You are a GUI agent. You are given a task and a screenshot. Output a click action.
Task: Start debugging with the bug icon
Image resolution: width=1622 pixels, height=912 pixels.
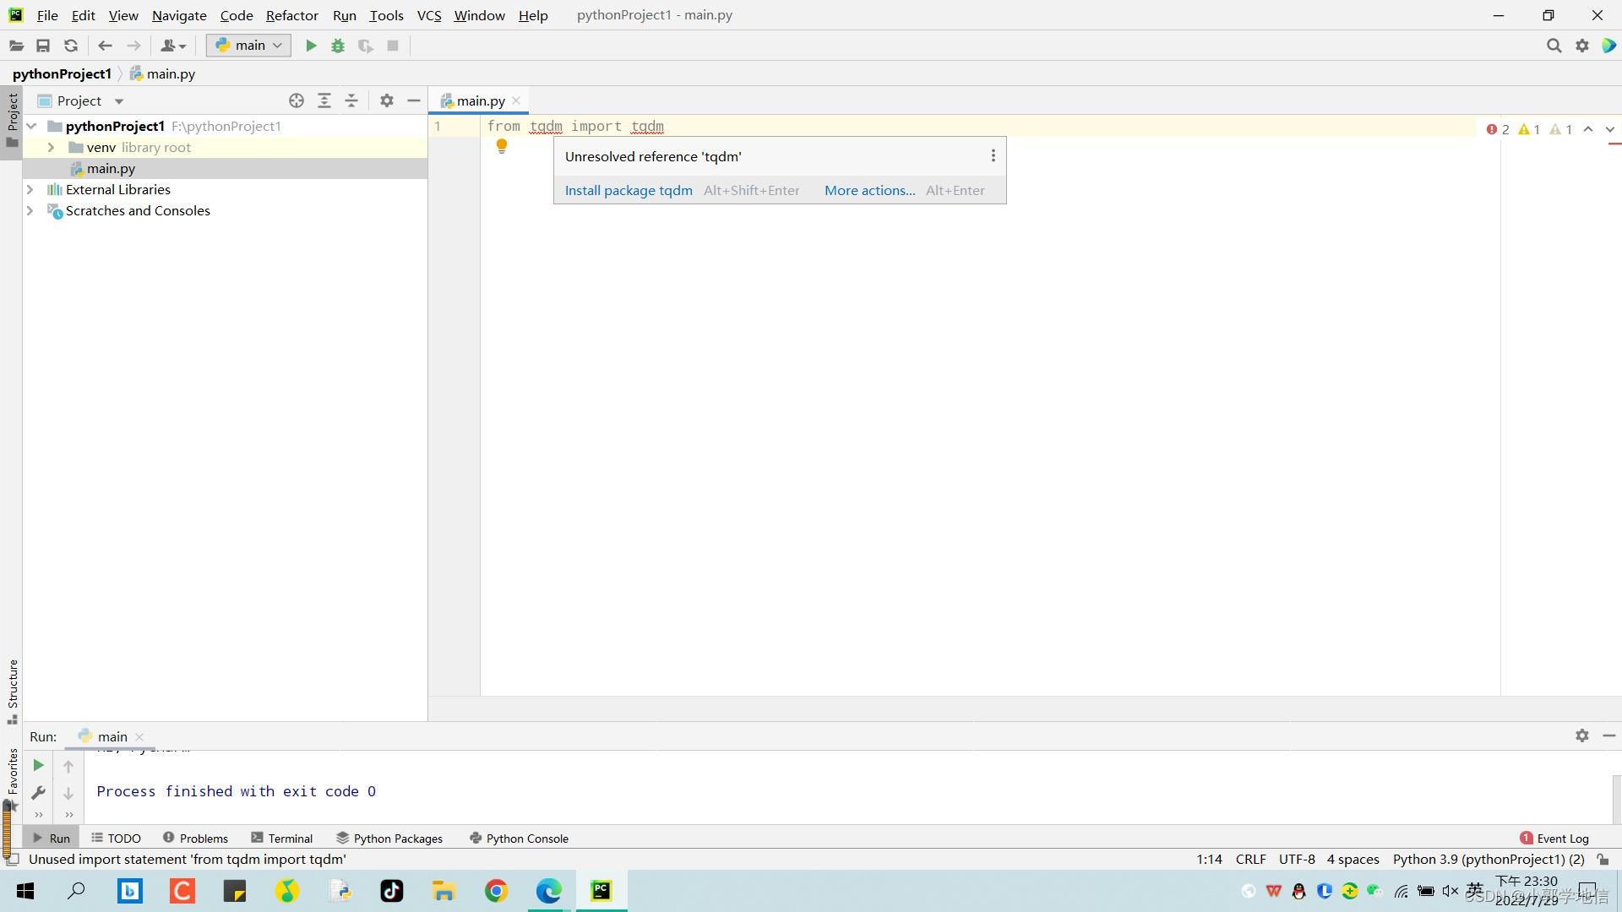tap(338, 46)
